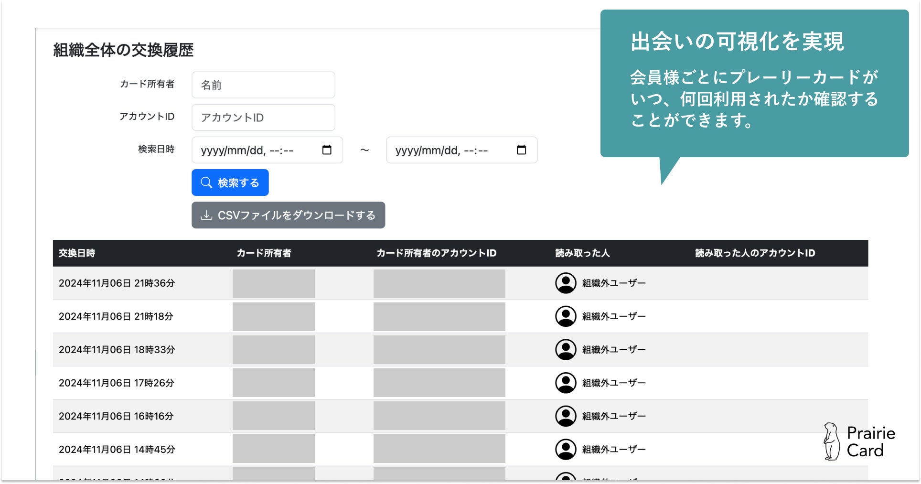Click the 交換日時 column header
This screenshot has height=484, width=921.
77,253
